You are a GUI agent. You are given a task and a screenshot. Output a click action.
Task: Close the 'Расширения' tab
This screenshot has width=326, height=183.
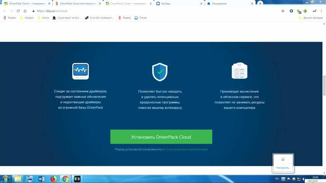coord(252,3)
